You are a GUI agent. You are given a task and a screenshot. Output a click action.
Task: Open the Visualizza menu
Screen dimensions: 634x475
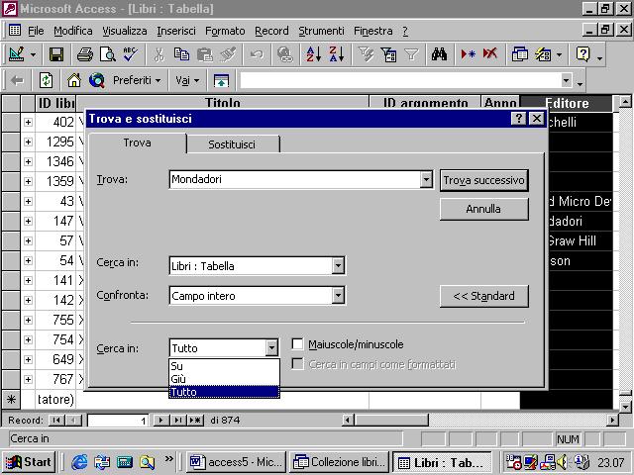point(125,31)
